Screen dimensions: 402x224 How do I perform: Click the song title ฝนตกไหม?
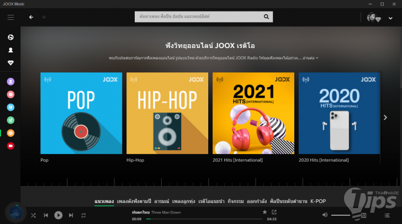141,212
